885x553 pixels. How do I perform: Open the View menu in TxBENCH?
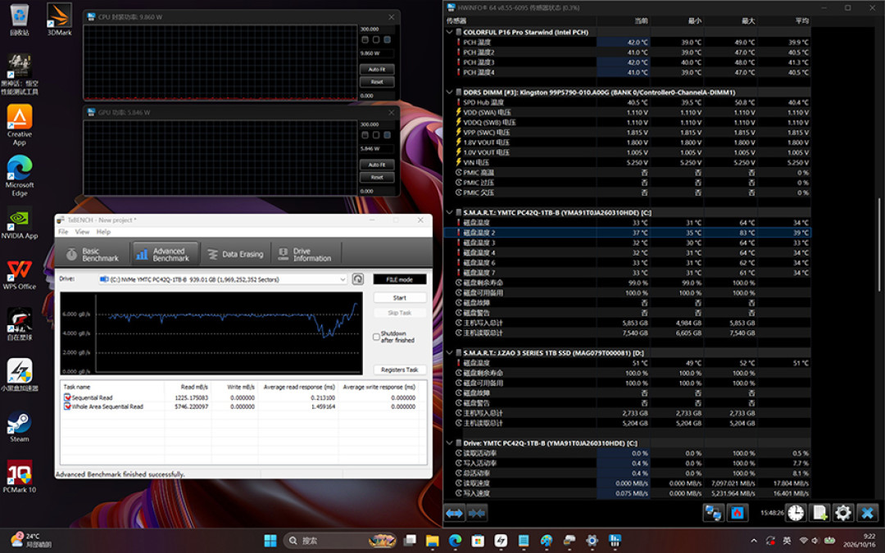[83, 232]
